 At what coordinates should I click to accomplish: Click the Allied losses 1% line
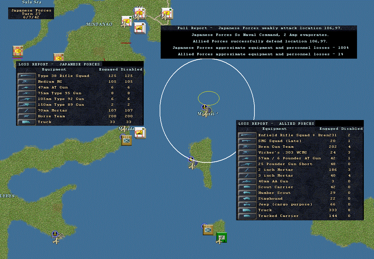coord(261,54)
